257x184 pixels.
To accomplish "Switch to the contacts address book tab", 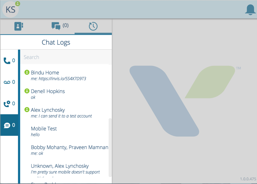I will click(x=19, y=26).
